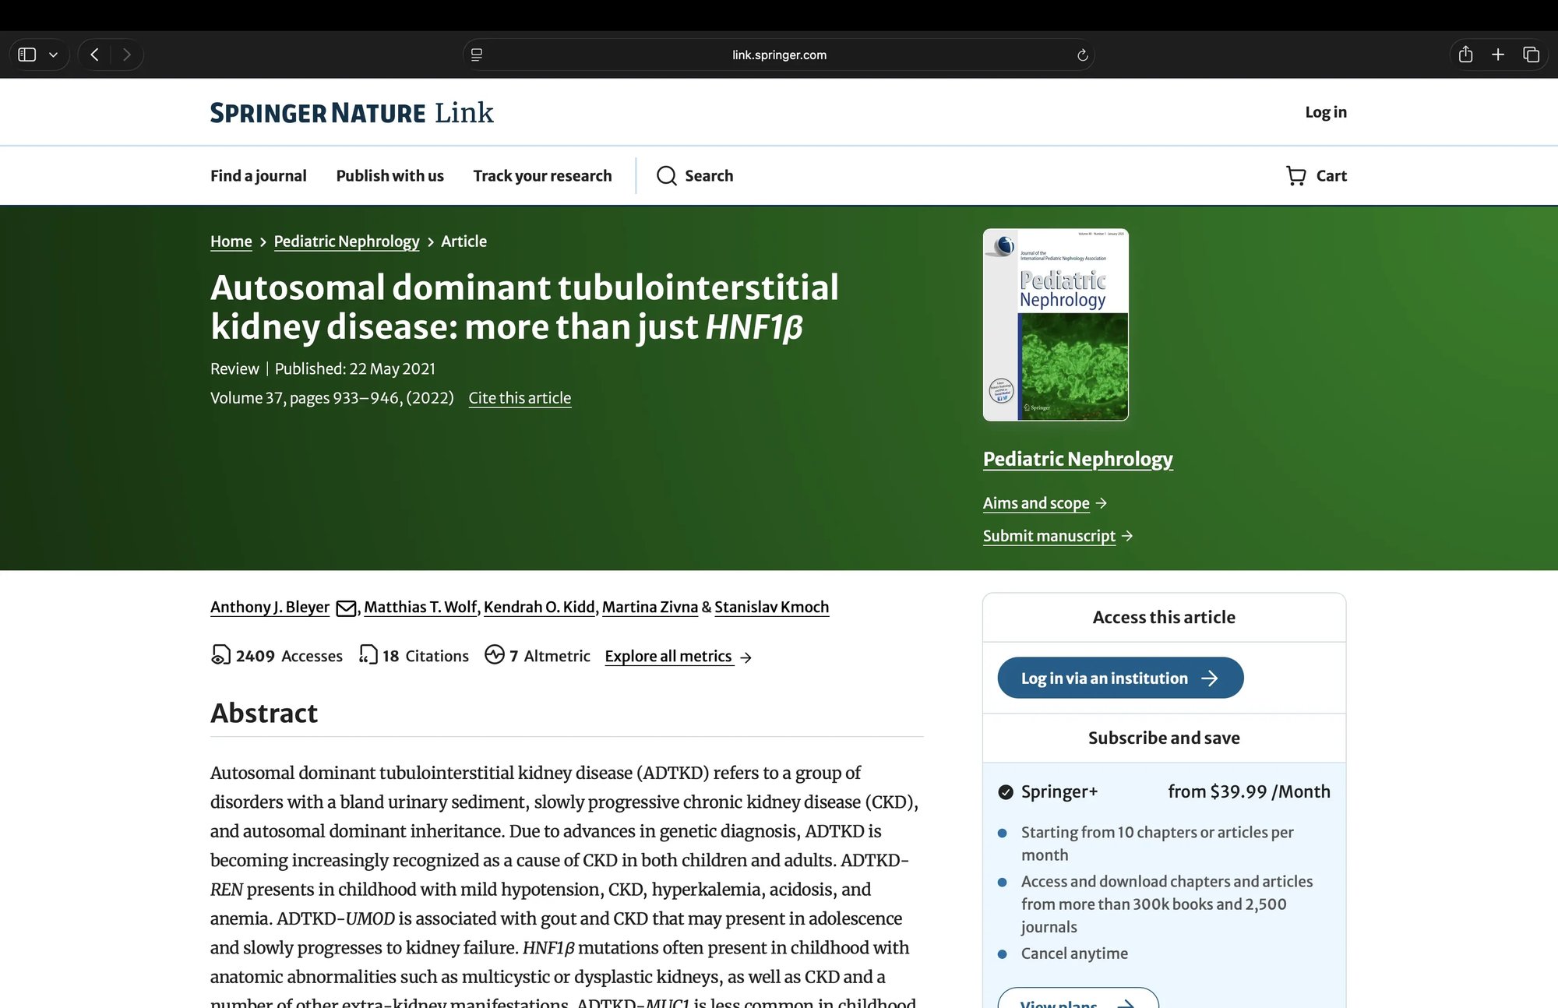Go forward with the browser forward arrow
1558x1008 pixels.
[x=127, y=55]
